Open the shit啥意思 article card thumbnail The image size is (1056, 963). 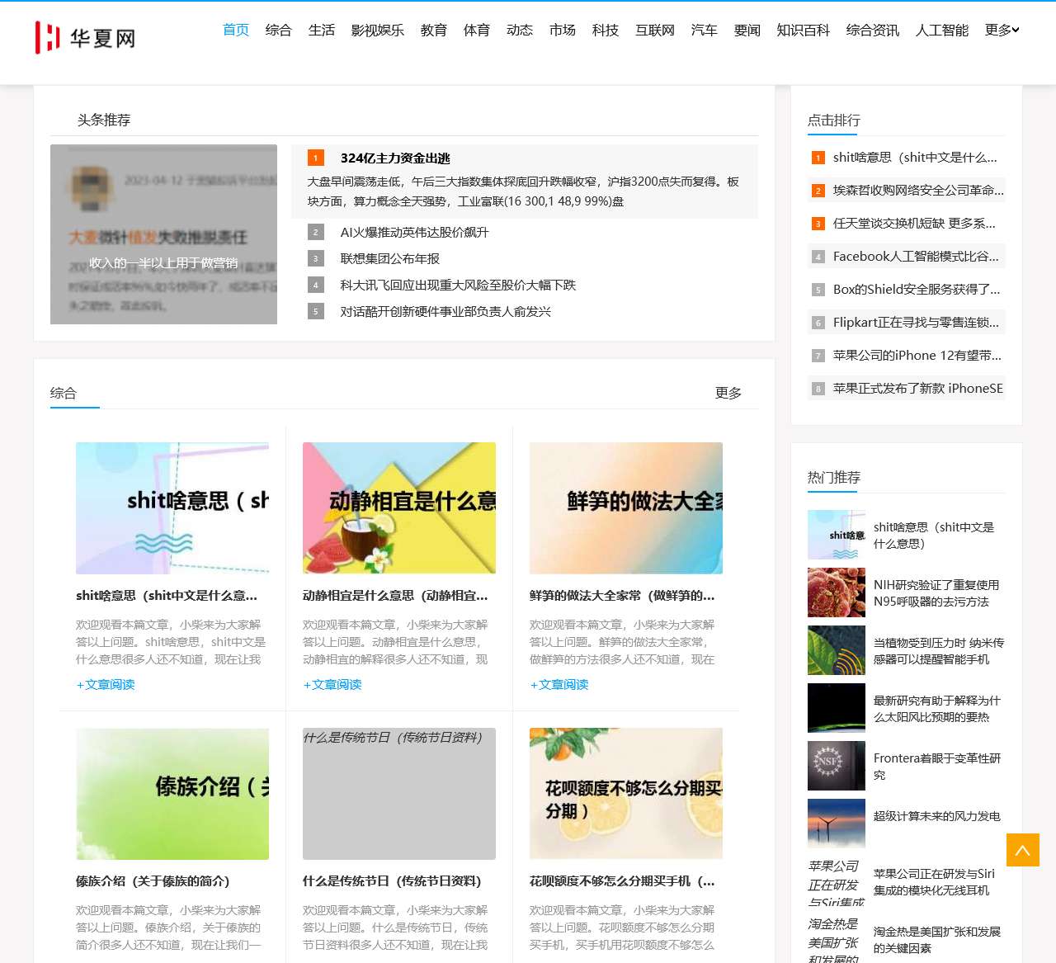(172, 508)
